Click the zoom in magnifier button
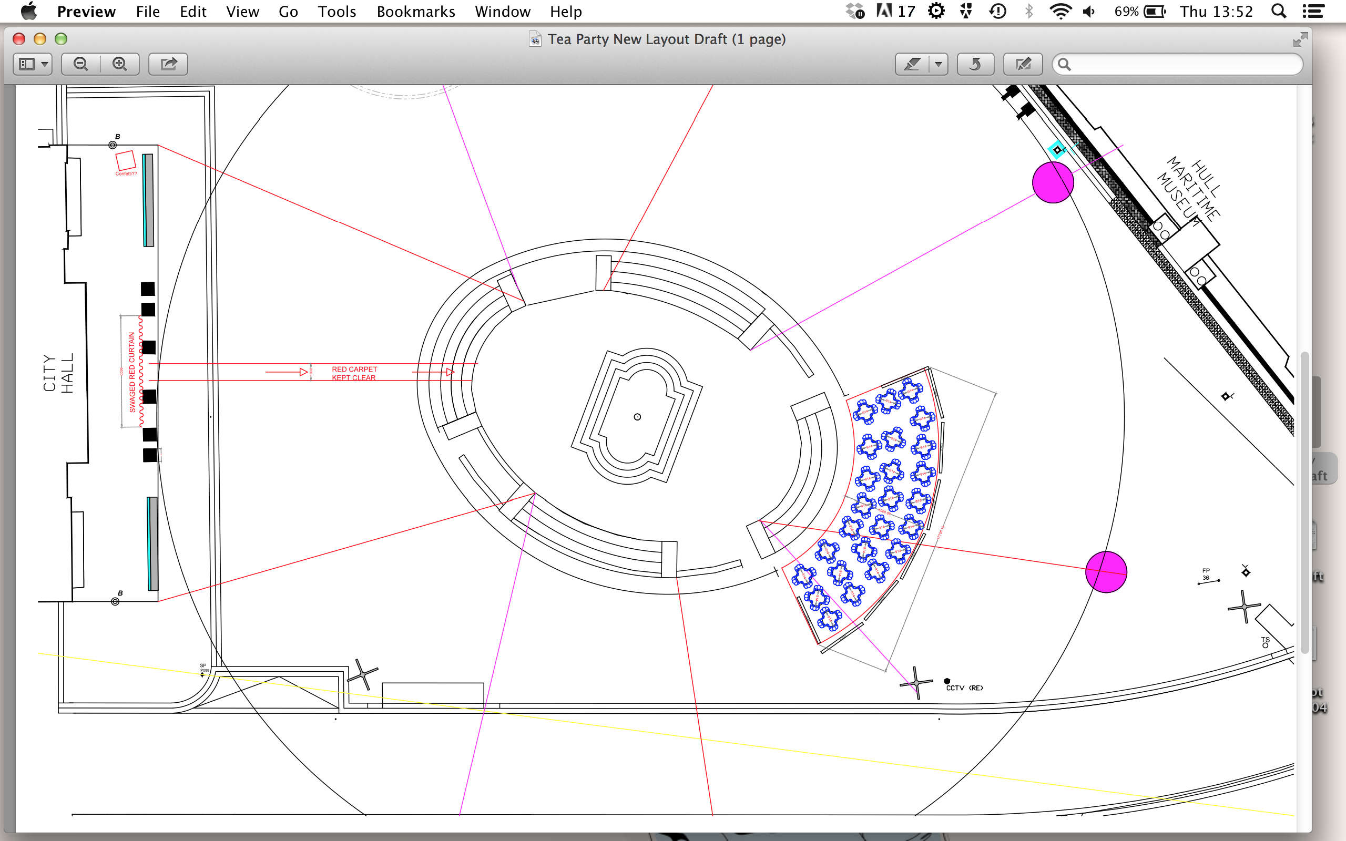 tap(119, 64)
